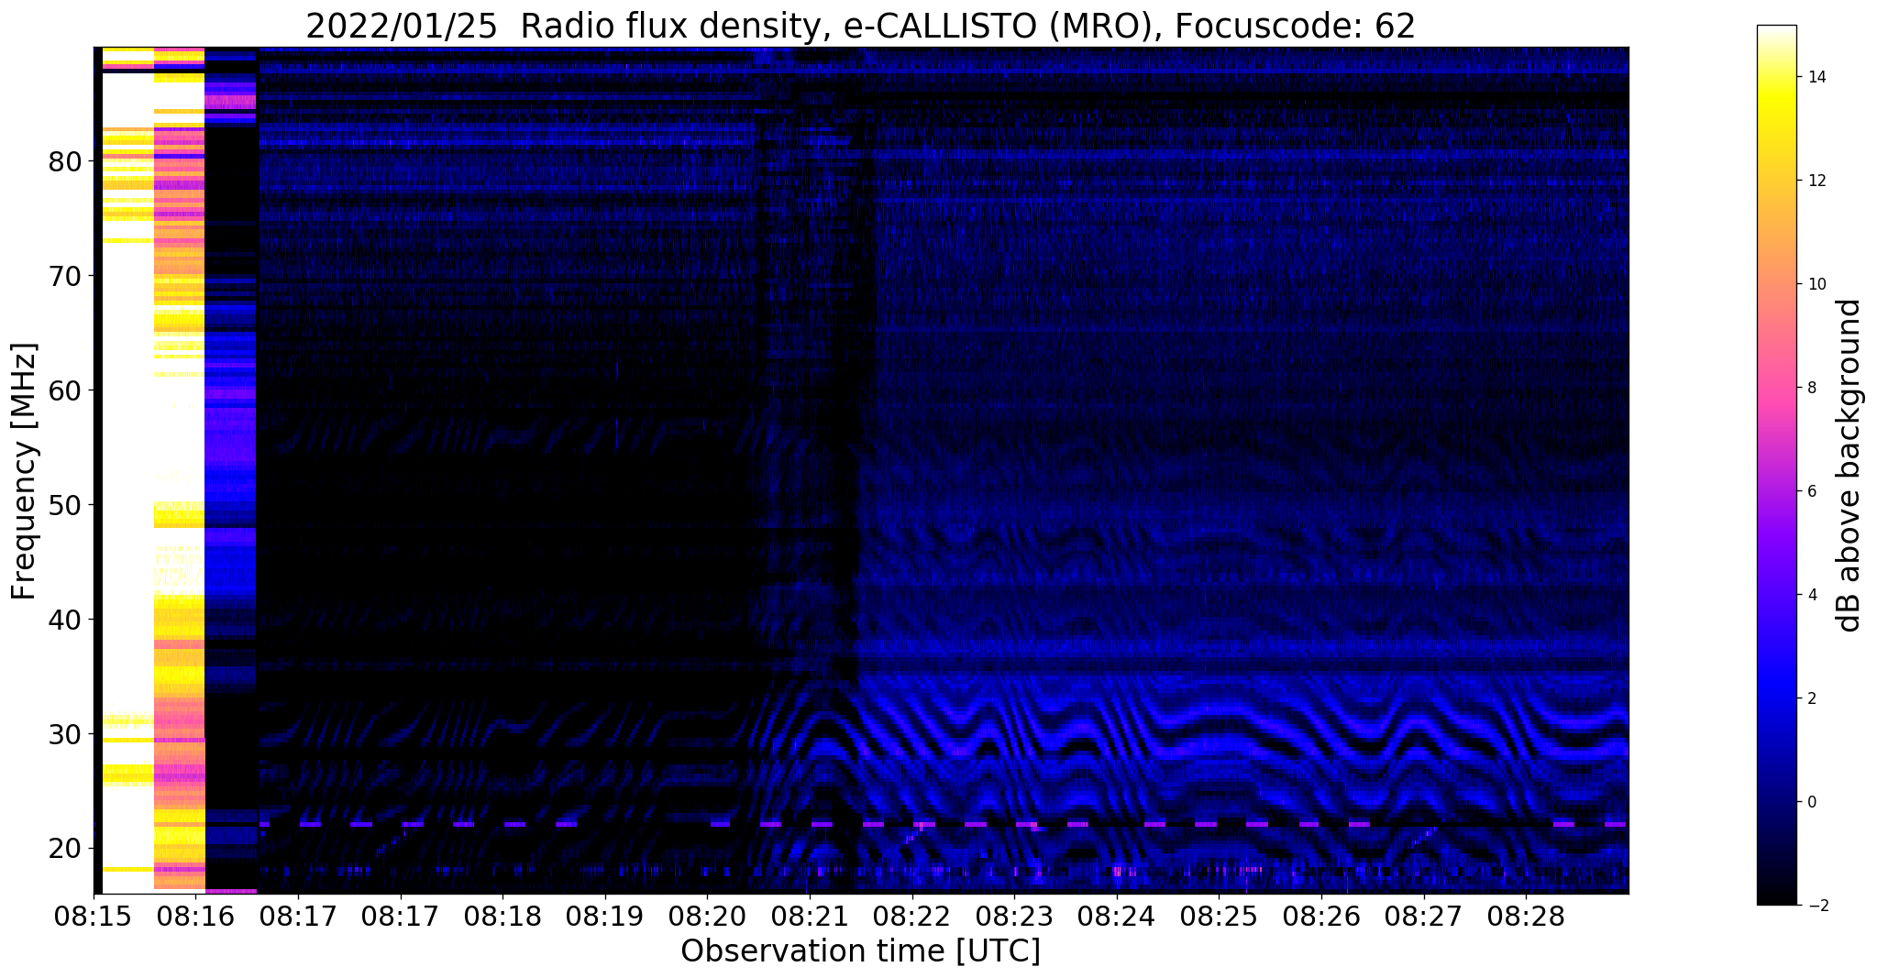This screenshot has height=978, width=1877.
Task: Click the 08:22 time tick label
Action: [911, 918]
